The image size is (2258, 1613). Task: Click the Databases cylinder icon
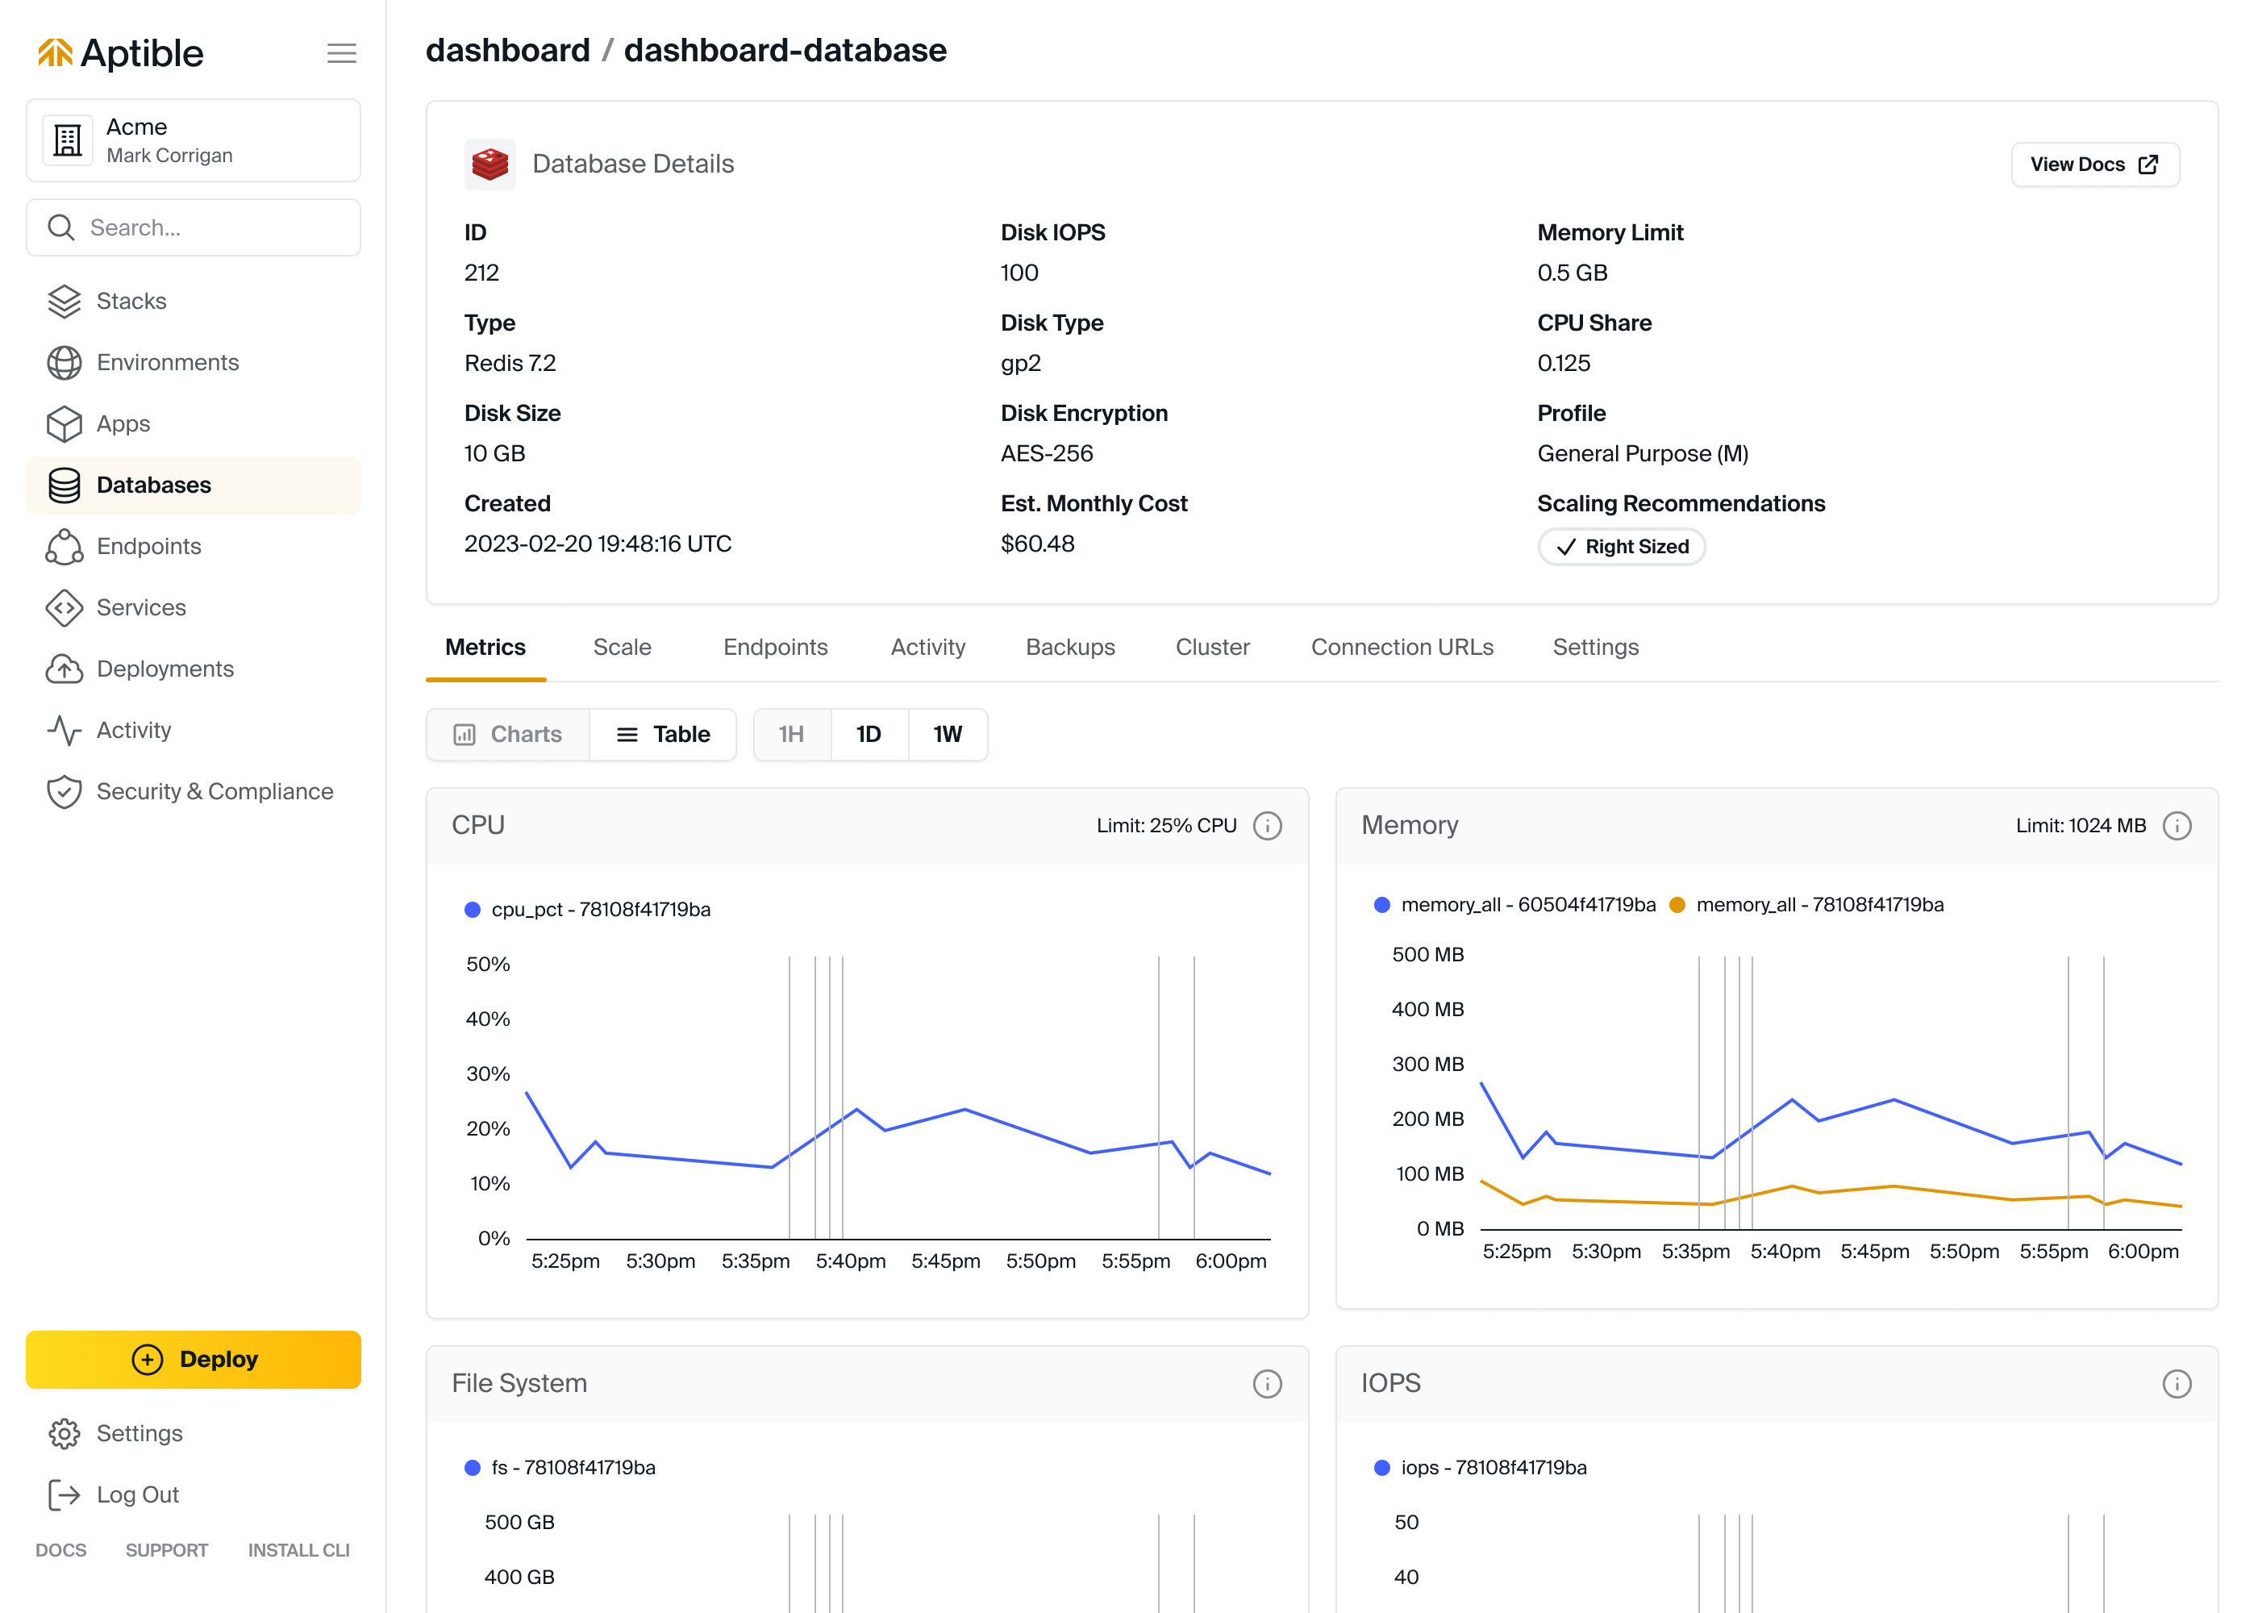65,485
